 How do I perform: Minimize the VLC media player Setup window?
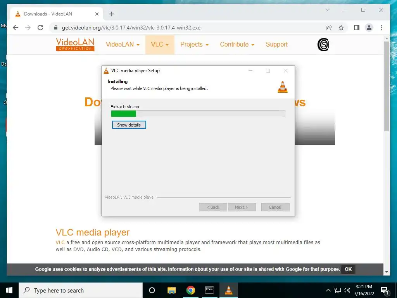pos(250,71)
